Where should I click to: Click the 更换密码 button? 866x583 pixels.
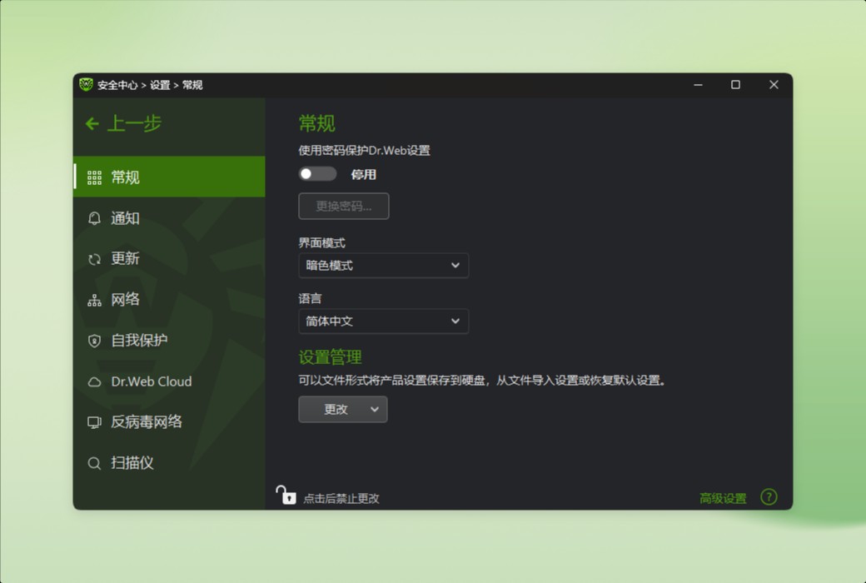(343, 206)
